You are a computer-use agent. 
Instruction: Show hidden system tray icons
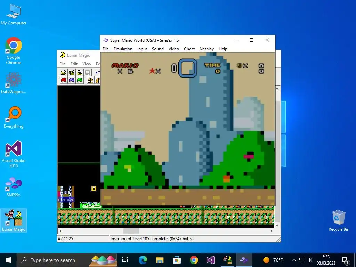pos(293,260)
